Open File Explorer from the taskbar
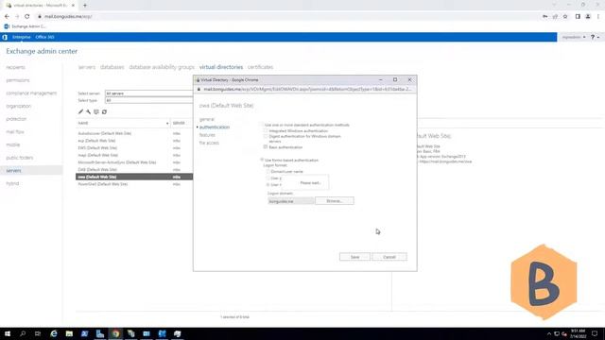 click(x=69, y=333)
